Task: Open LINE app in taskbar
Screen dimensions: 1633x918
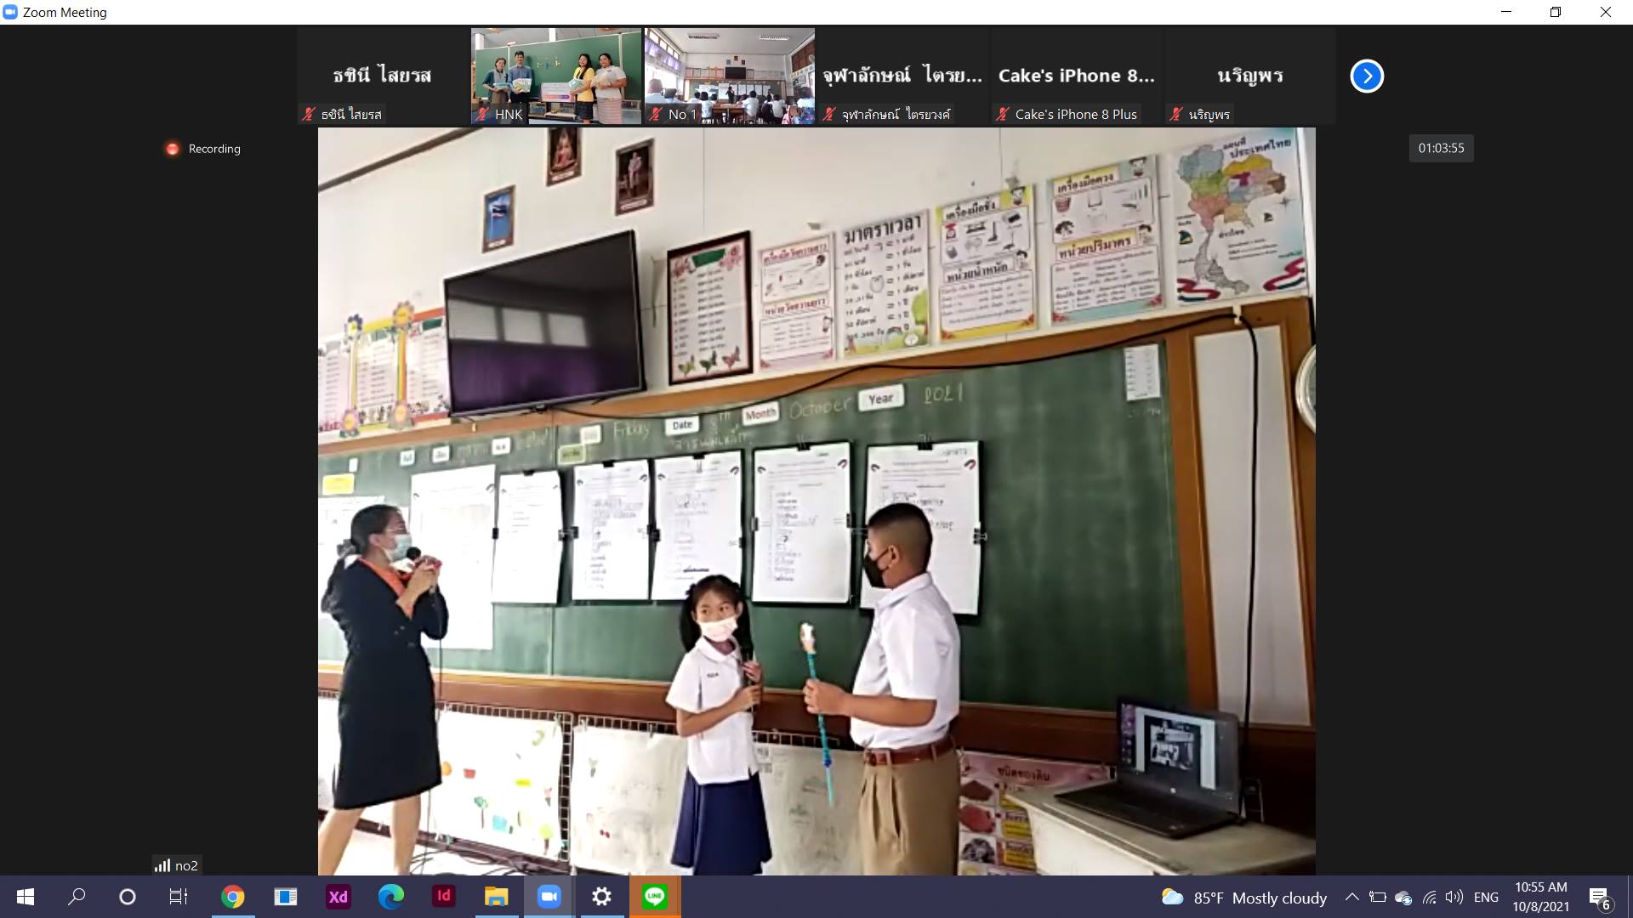Action: 654,897
